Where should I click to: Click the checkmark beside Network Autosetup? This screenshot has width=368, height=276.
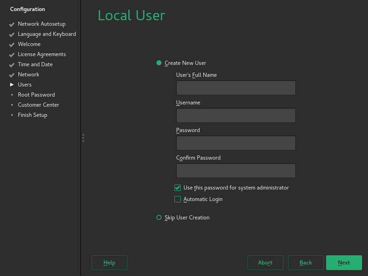pos(11,24)
